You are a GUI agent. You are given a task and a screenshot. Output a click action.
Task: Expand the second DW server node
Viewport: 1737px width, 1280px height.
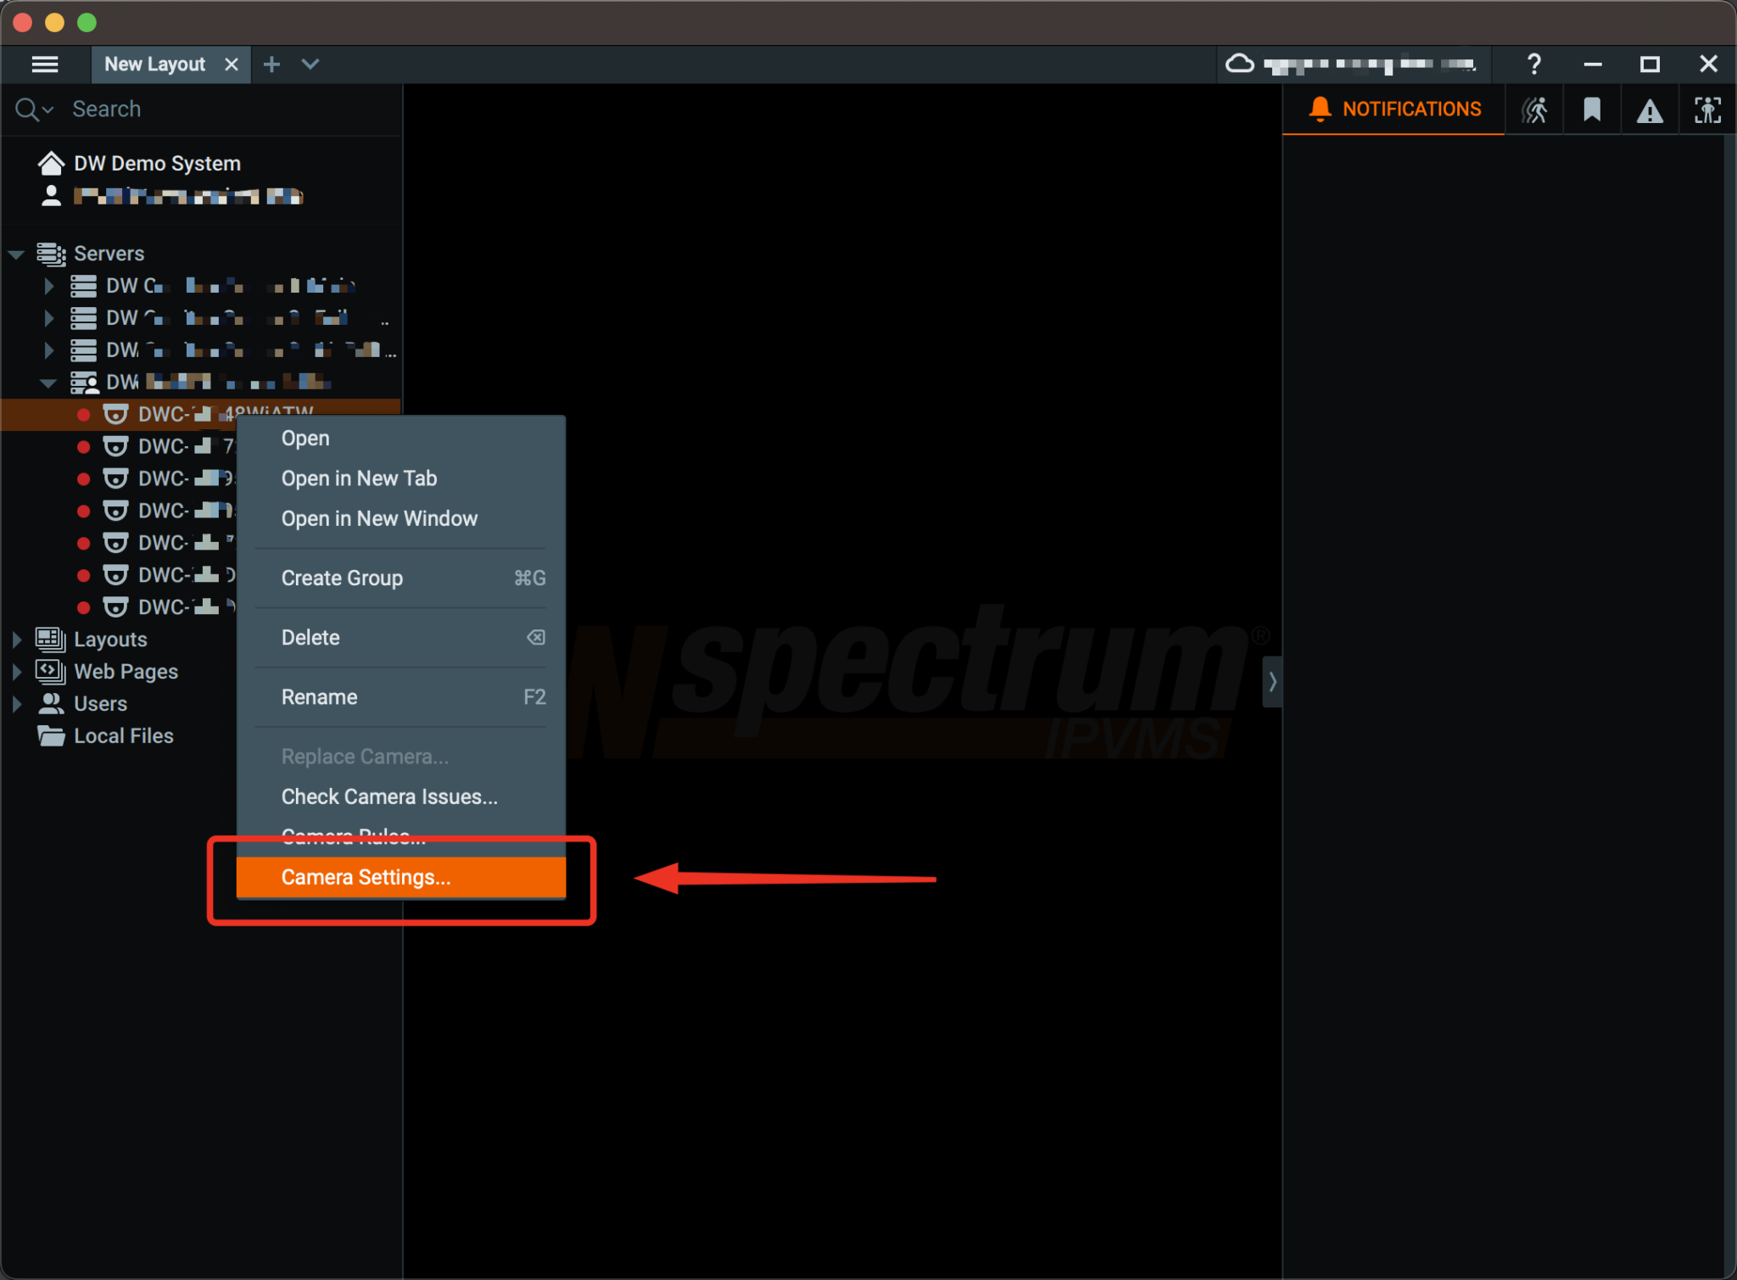pyautogui.click(x=49, y=318)
